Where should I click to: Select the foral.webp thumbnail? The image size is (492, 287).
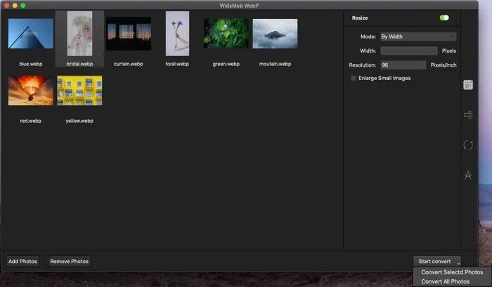(x=177, y=34)
